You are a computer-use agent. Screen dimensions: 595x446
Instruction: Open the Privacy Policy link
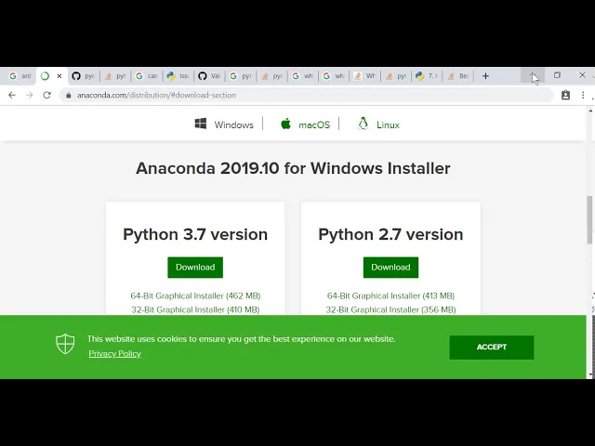click(x=114, y=353)
